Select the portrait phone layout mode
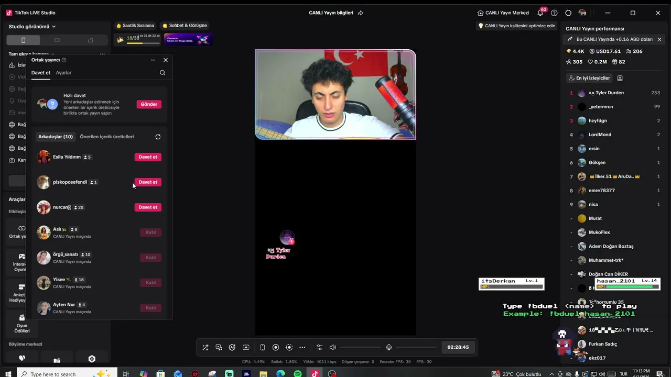Screen dimensions: 671x377 point(23,40)
